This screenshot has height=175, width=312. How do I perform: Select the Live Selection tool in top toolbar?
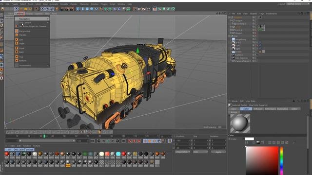(16, 9)
